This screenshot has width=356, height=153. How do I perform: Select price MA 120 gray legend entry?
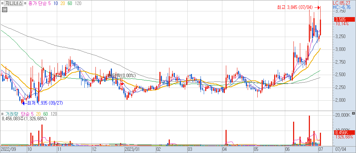pyautogui.click(x=78, y=4)
